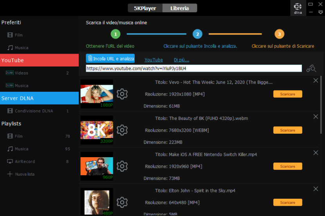325x216 pixels.
Task: Remove the Vevo video from list
Action: click(x=316, y=80)
